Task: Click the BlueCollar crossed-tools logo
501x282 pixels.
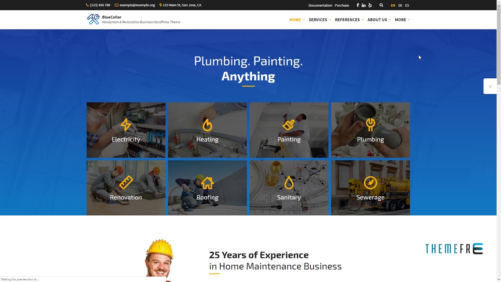Action: (x=93, y=19)
